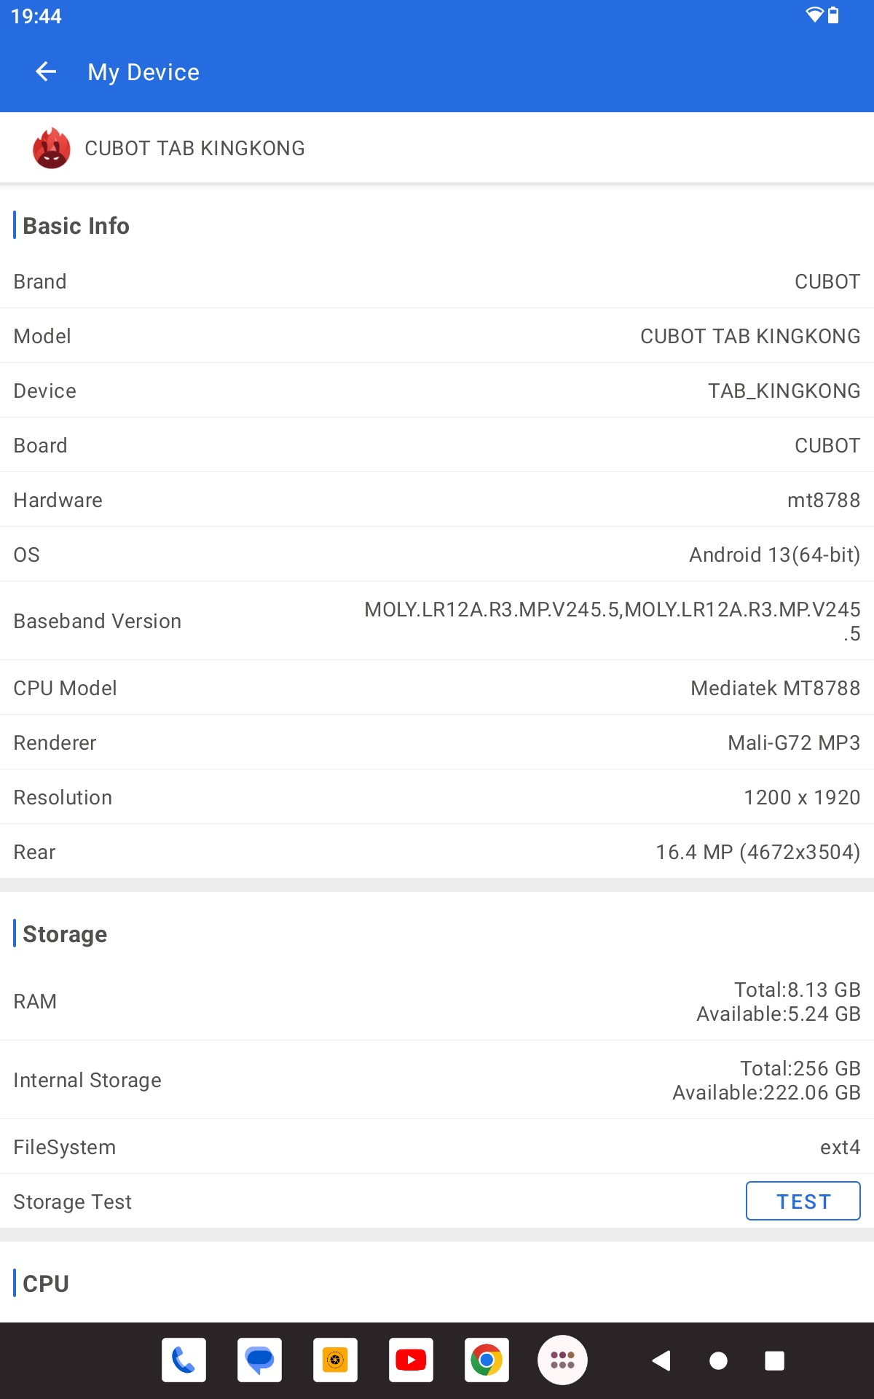Select the Baseband Version row
Screen dimensions: 874x1399
437,621
